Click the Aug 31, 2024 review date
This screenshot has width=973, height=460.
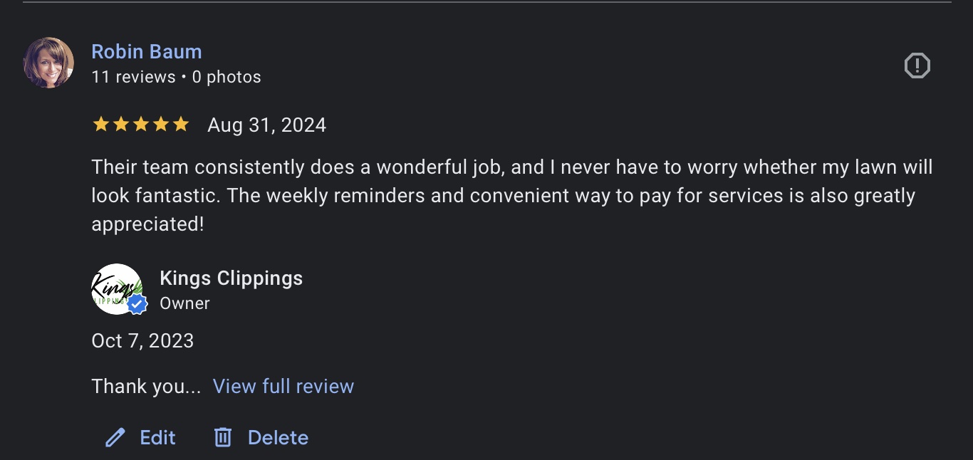tap(266, 125)
